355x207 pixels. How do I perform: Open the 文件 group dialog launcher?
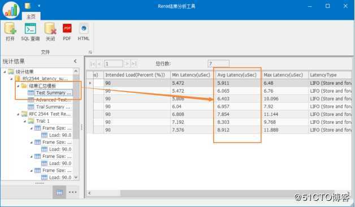[x=90, y=52]
